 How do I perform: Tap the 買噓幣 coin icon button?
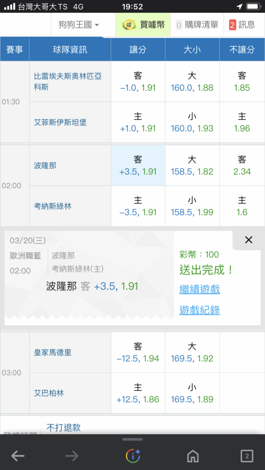143,25
